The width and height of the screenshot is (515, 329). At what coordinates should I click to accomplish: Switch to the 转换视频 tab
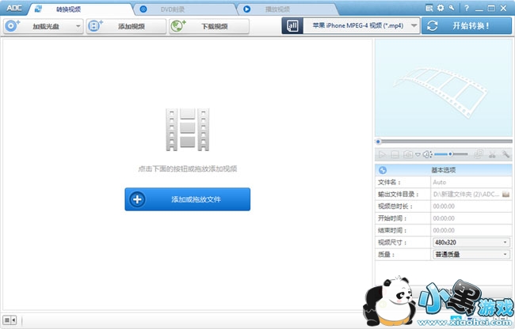(x=80, y=9)
